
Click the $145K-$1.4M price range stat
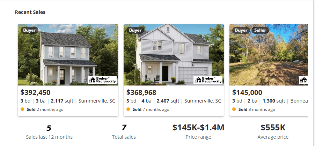[x=198, y=128]
